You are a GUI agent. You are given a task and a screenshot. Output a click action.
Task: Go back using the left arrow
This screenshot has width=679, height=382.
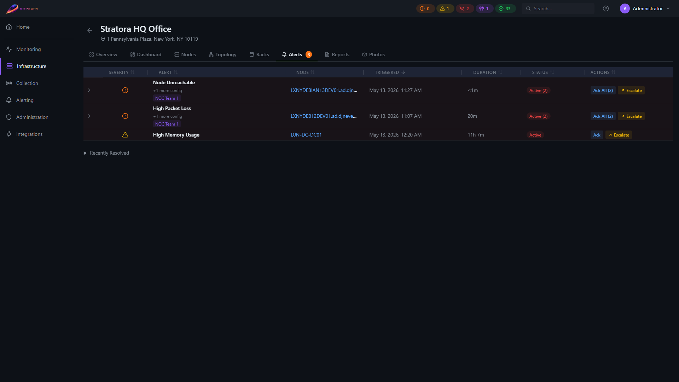90,30
